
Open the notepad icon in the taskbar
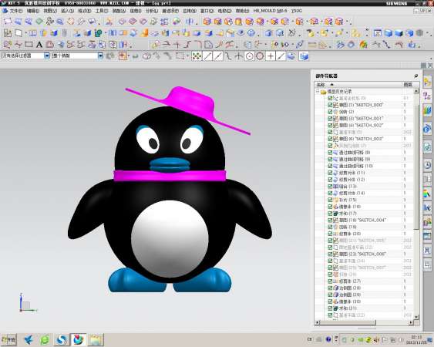(96, 340)
